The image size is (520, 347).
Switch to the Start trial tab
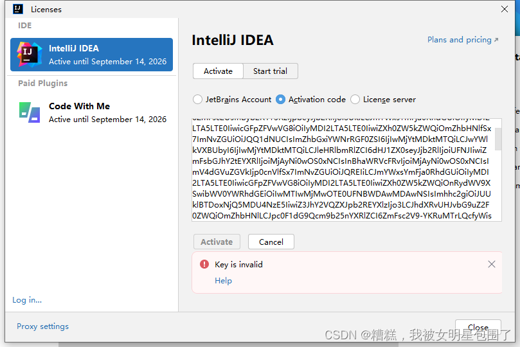270,71
